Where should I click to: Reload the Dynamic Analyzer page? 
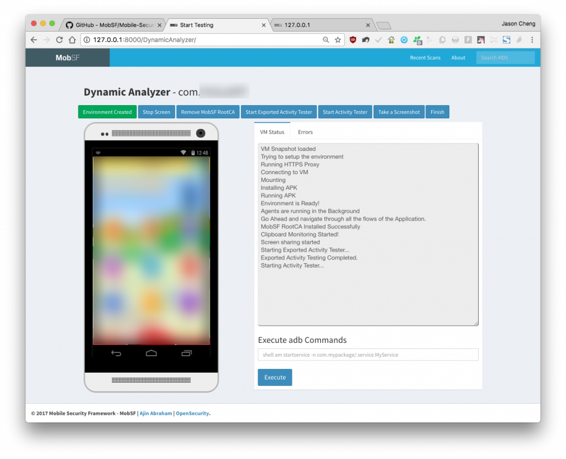coord(60,40)
